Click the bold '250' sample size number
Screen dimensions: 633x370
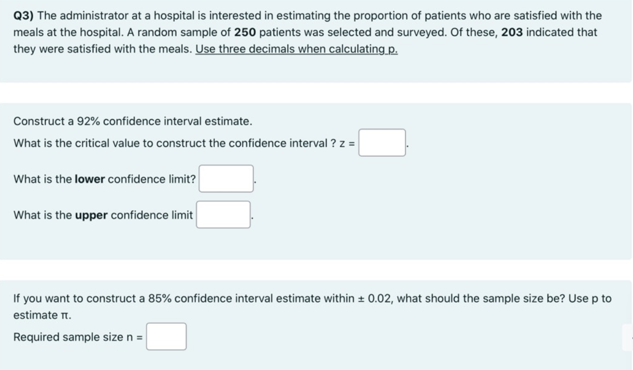[x=246, y=32]
